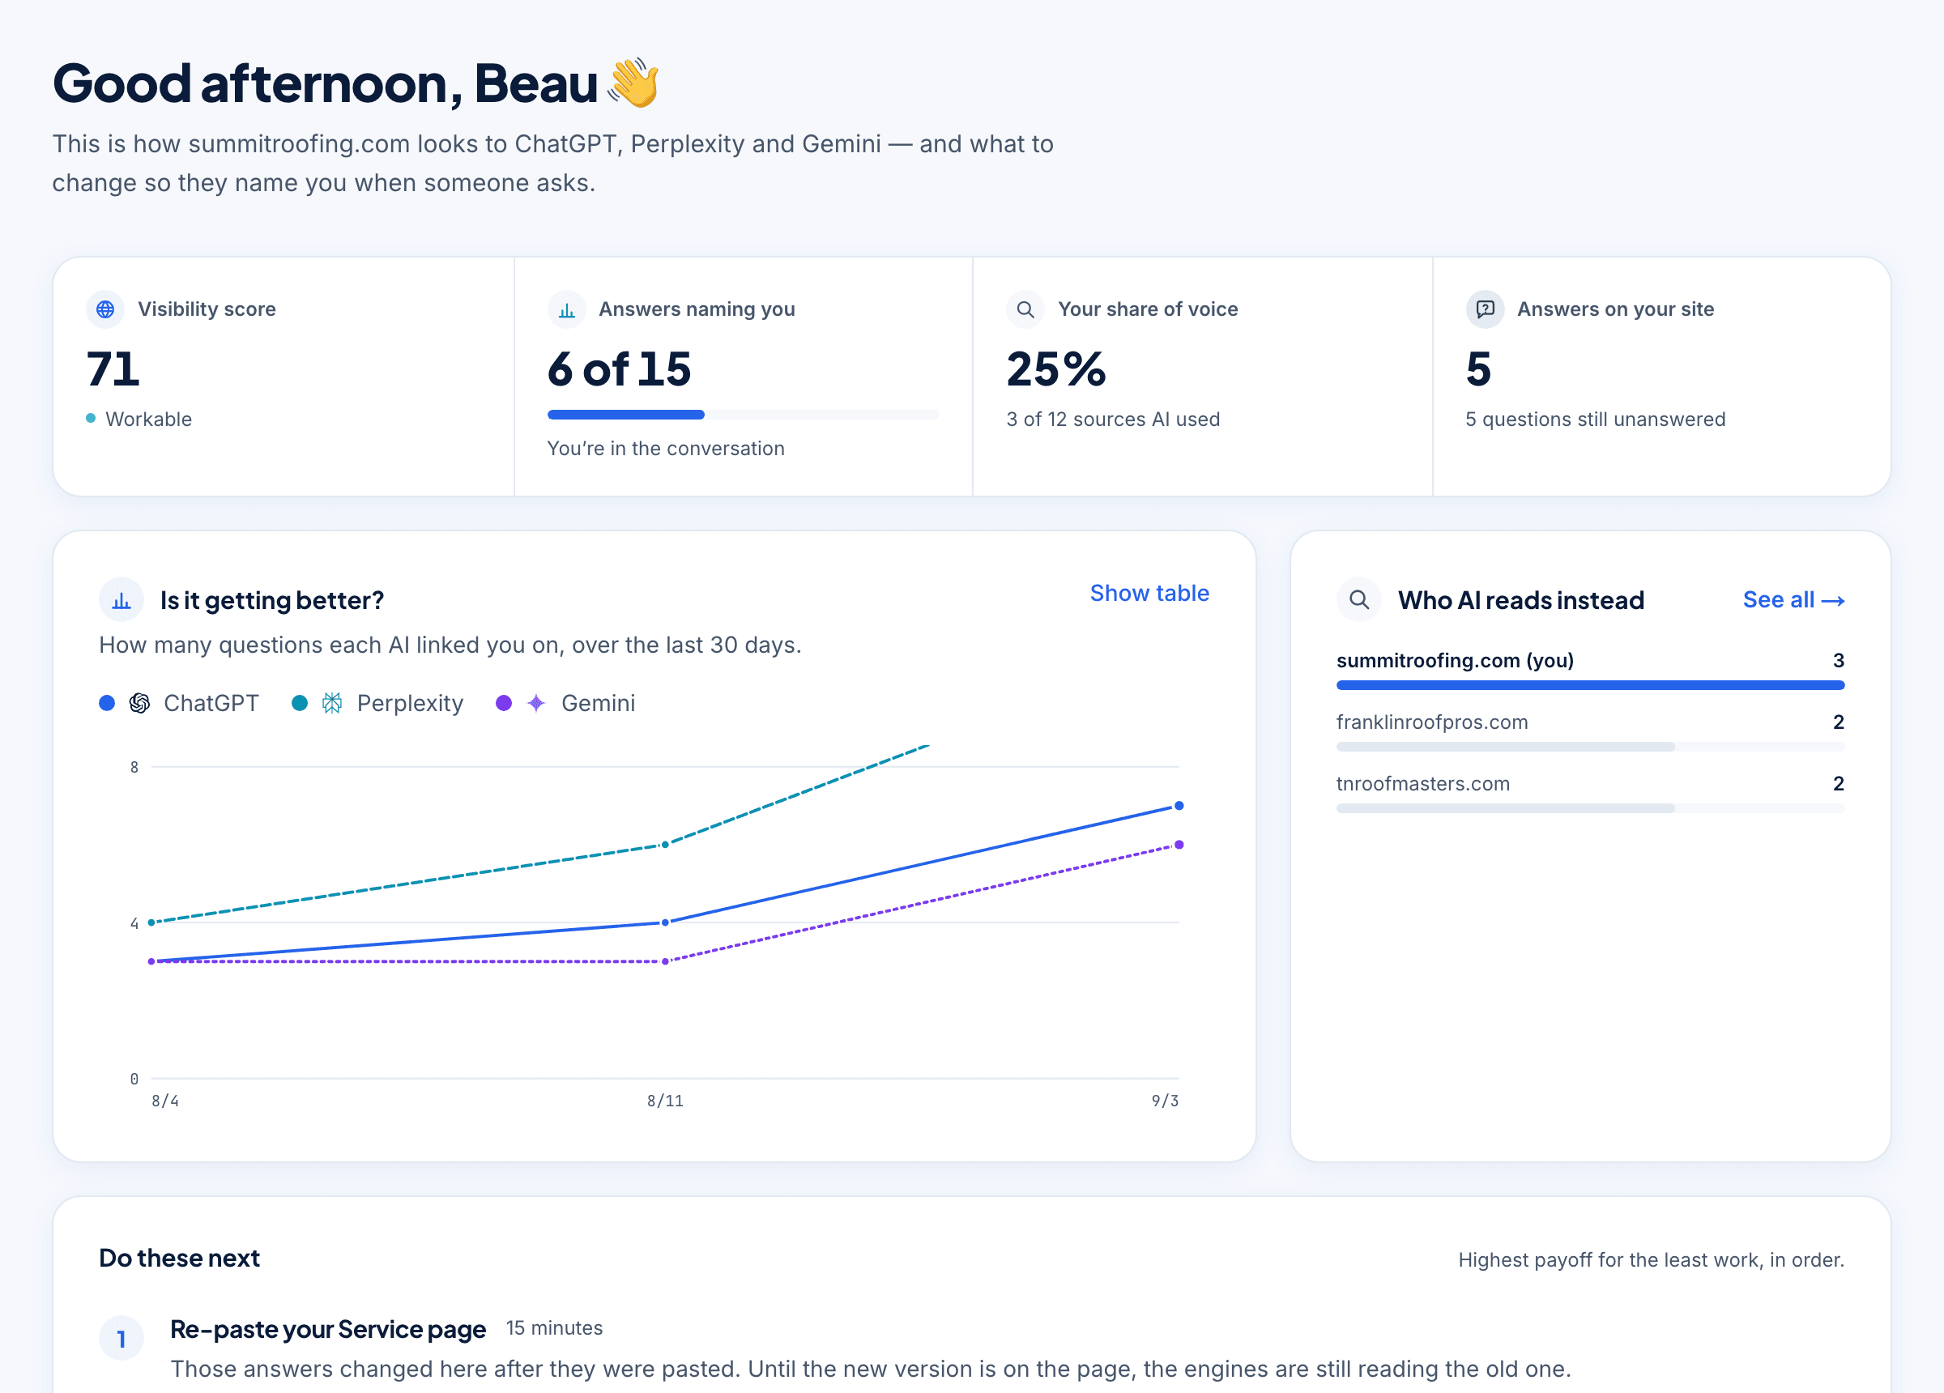Click the ChatGPT logo in the chart legend
The height and width of the screenshot is (1393, 1944).
coord(139,704)
